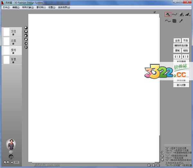This screenshot has width=193, height=168.
Task: Click the right bracket flip button
Action: pyautogui.click(x=185, y=56)
